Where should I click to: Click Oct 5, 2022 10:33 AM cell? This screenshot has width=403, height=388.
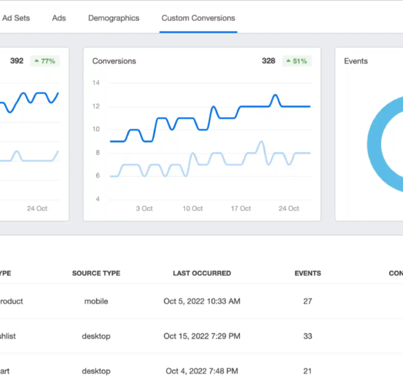202,301
